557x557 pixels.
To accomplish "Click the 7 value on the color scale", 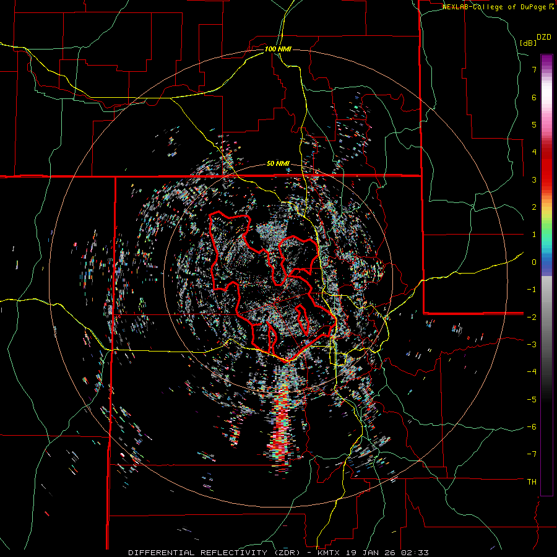I will pyautogui.click(x=534, y=69).
